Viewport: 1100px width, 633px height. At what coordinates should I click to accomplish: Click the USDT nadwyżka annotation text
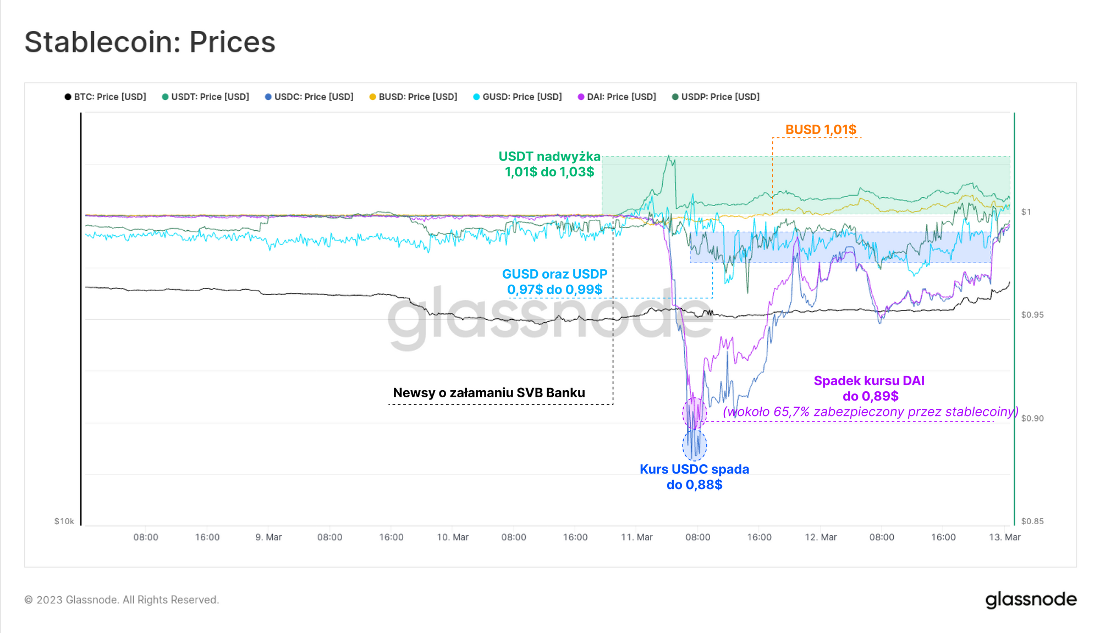pos(549,164)
